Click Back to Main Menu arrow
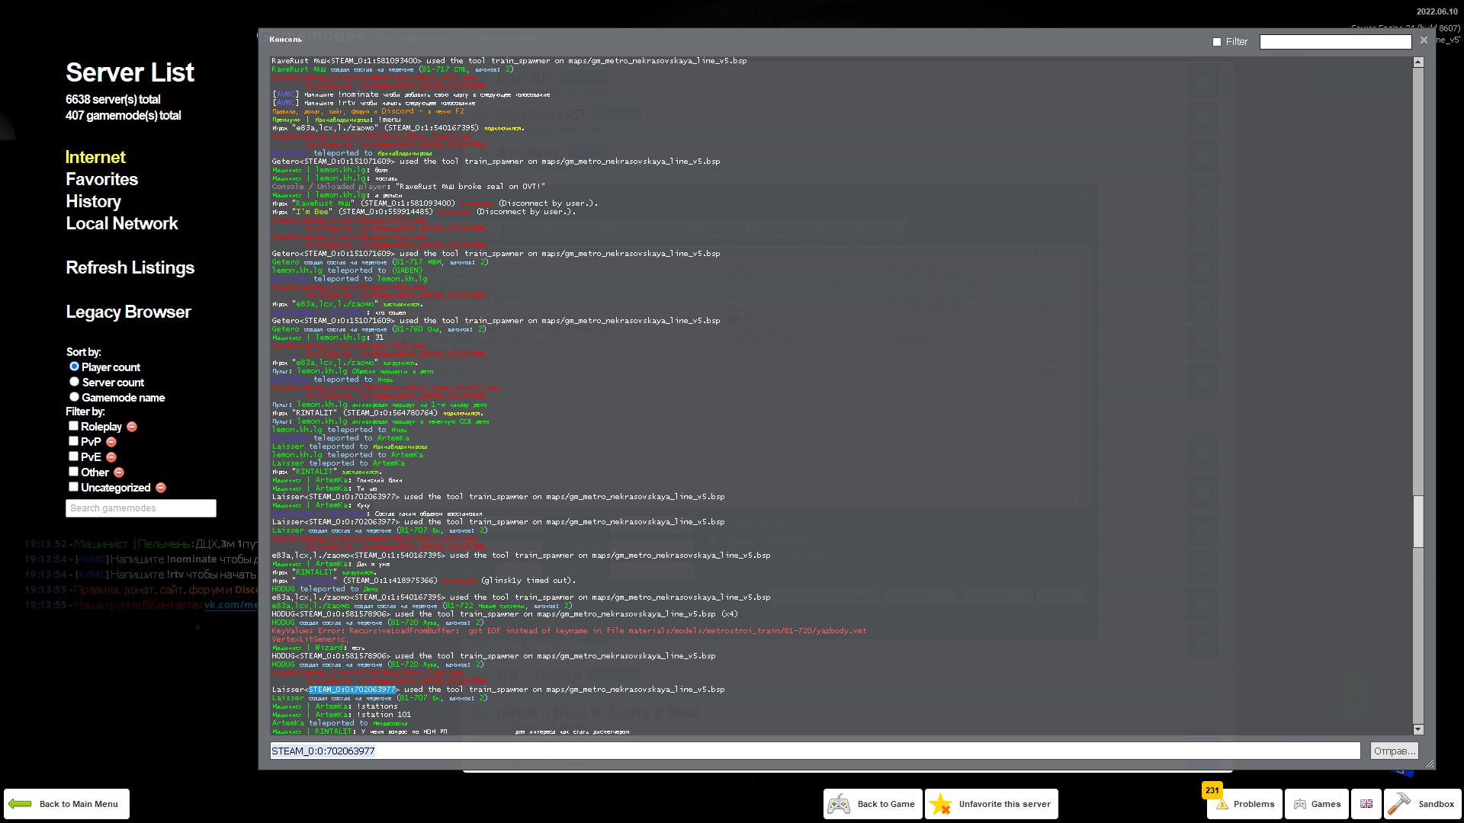This screenshot has width=1464, height=823. click(x=66, y=804)
